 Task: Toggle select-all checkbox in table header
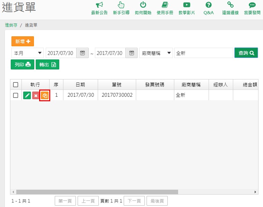16,85
